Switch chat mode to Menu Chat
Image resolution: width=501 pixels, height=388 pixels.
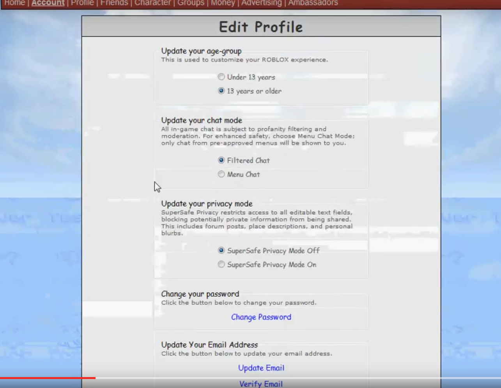point(221,174)
